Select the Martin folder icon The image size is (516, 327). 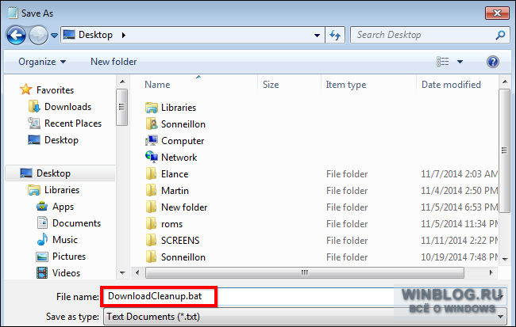click(x=152, y=191)
